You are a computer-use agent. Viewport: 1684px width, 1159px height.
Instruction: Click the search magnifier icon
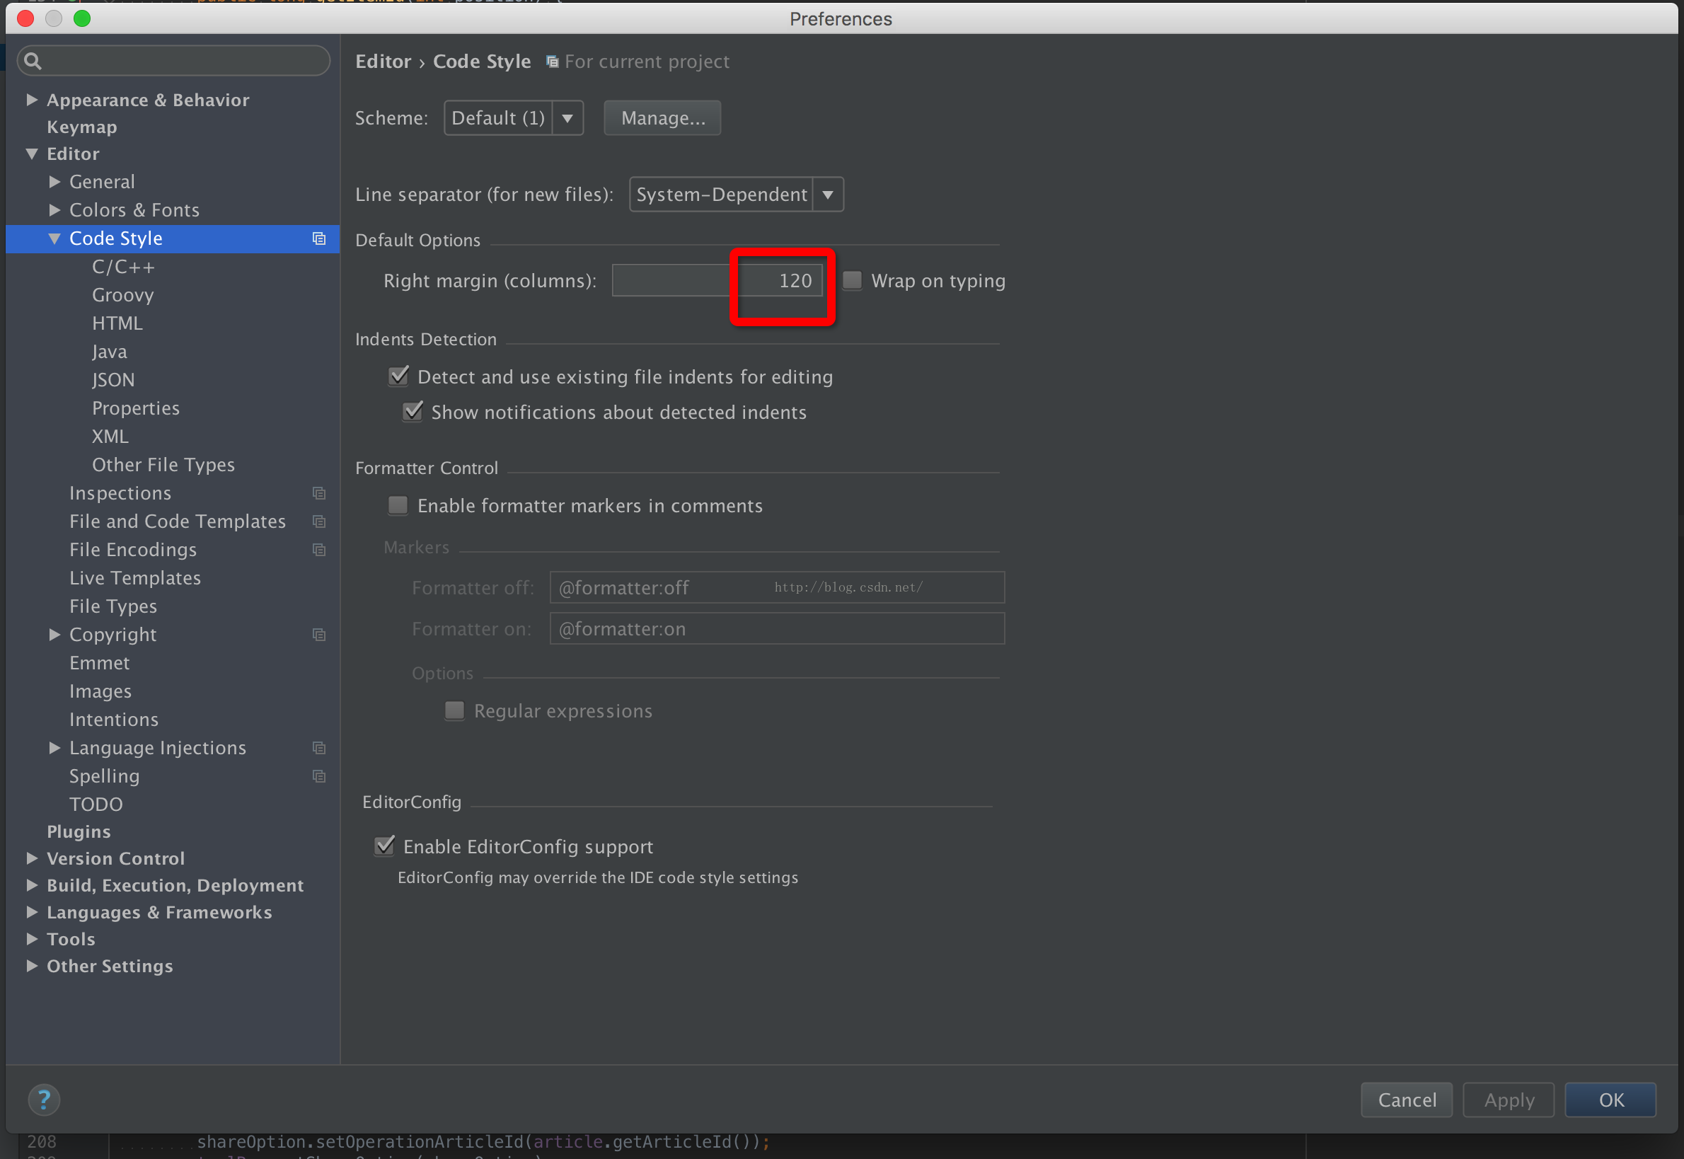coord(33,61)
